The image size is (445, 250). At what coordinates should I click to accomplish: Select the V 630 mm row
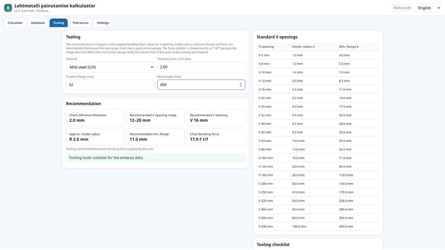318,227
